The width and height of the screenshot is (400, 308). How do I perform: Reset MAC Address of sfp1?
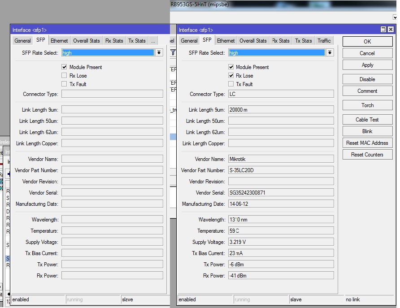tap(367, 143)
